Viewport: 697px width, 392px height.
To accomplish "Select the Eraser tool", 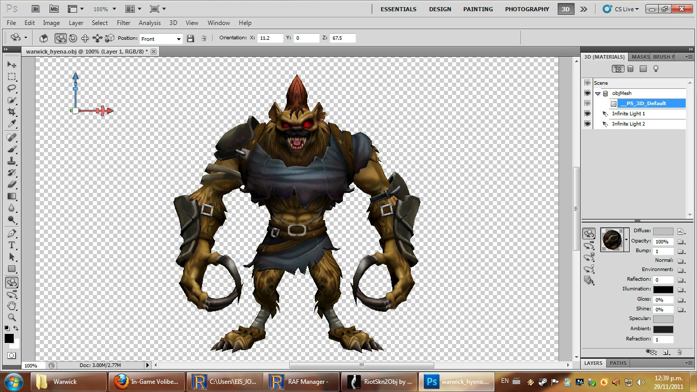I will coord(12,184).
